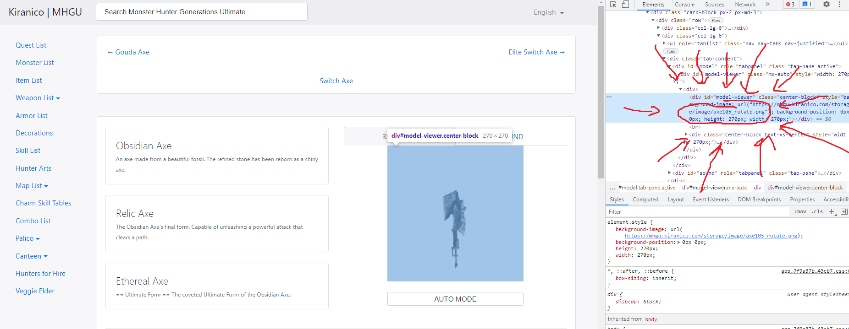This screenshot has height=329, width=849.
Task: Open the DevTools three-dot customize menu
Action: (839, 4)
